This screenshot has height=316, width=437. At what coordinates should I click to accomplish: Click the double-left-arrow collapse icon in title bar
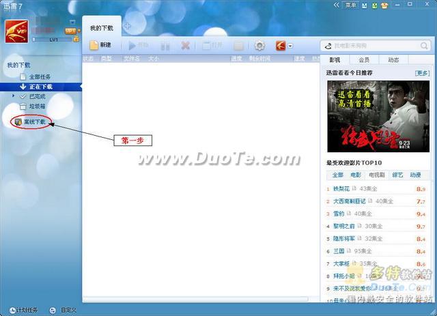pos(337,5)
